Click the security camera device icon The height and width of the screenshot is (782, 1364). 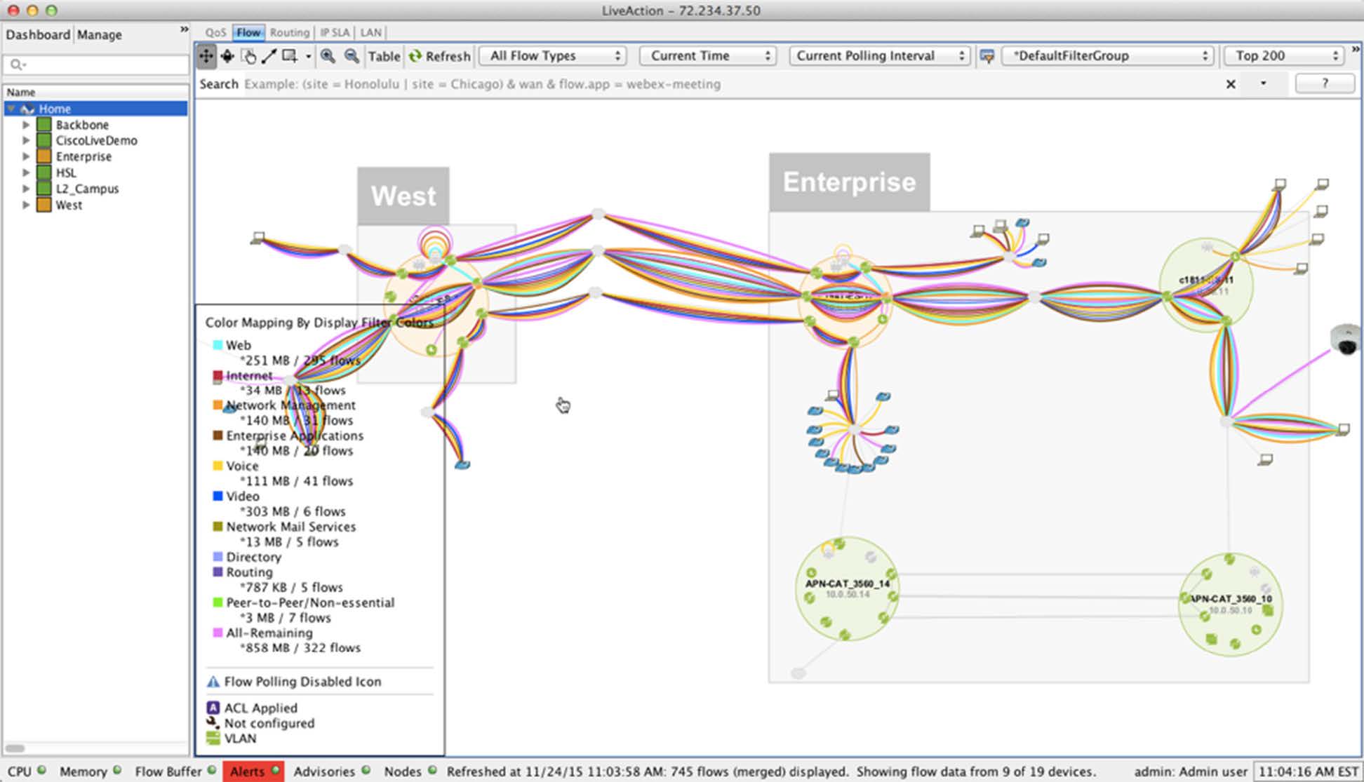coord(1346,340)
